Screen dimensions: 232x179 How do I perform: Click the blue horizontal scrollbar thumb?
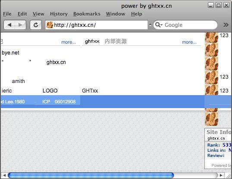[x=91, y=175]
